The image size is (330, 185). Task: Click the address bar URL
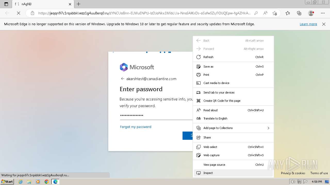pyautogui.click(x=144, y=13)
